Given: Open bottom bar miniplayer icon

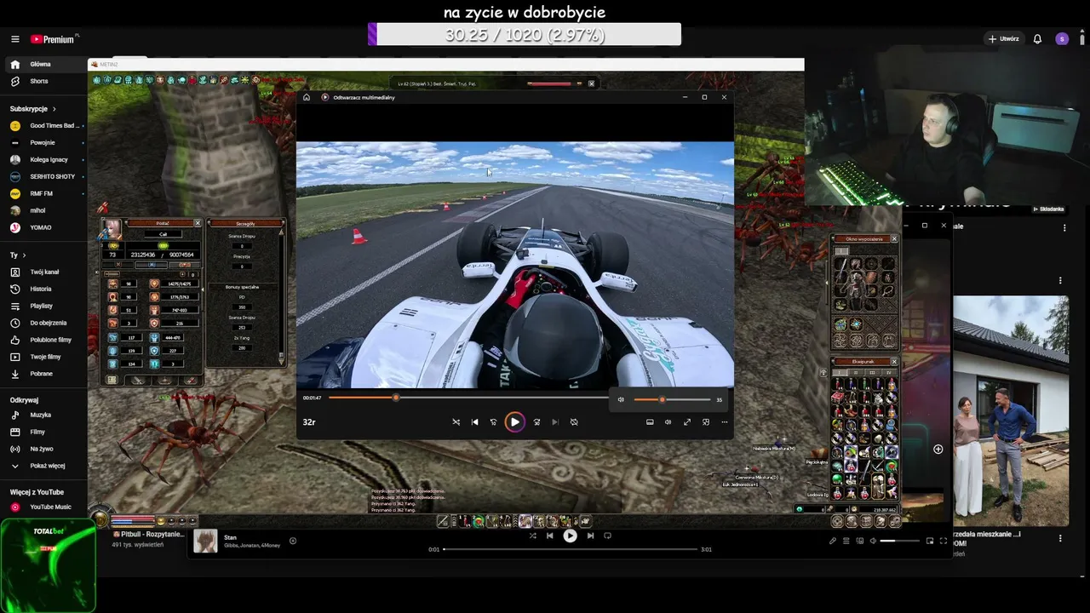Looking at the screenshot, I should coord(930,541).
